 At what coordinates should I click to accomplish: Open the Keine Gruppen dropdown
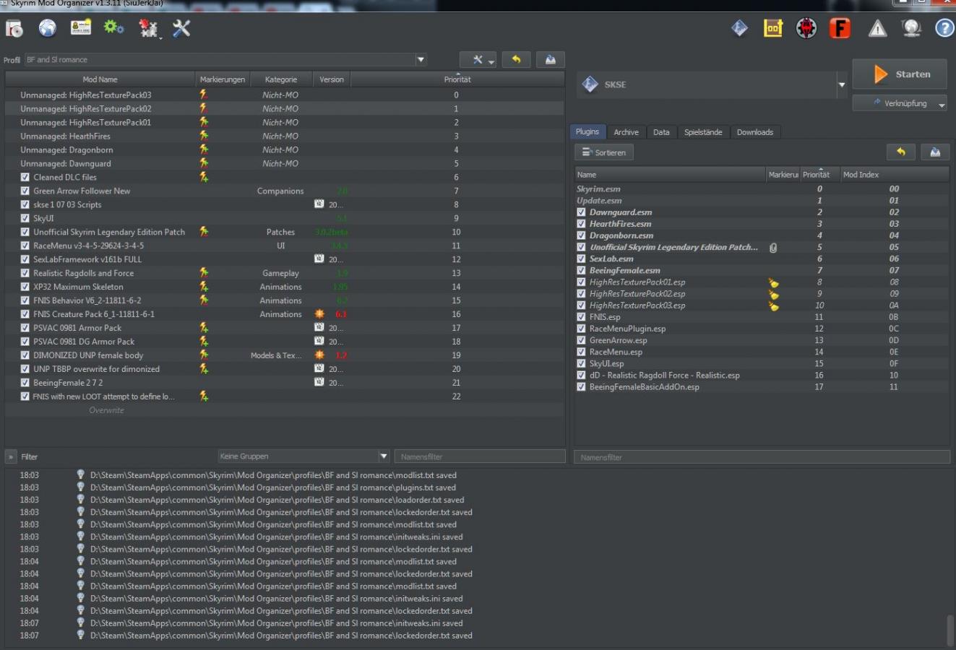point(384,456)
